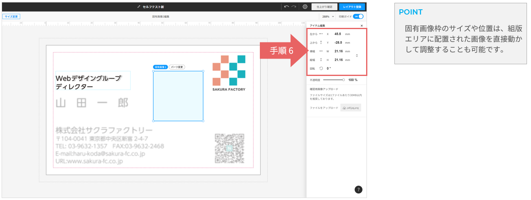Click the パーツ変更 tag button
This screenshot has width=531, height=200.
(177, 67)
